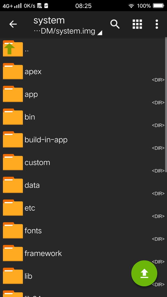Click the vertical scrollbar handle

pos(166,104)
